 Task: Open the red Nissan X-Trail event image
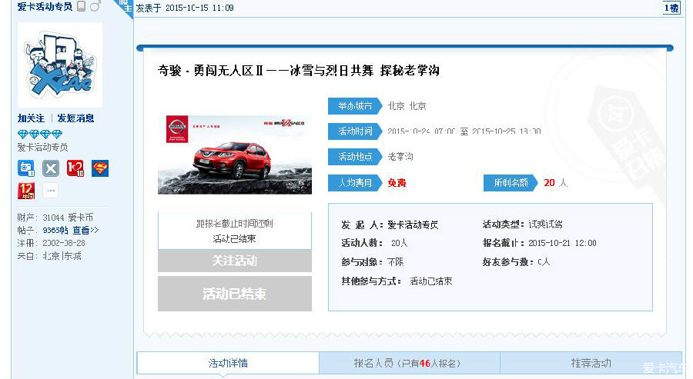(235, 155)
